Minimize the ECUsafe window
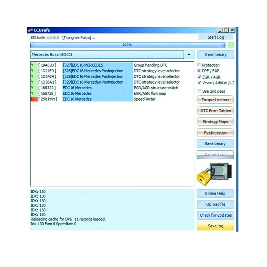This screenshot has height=267, width=267. [x=220, y=30]
